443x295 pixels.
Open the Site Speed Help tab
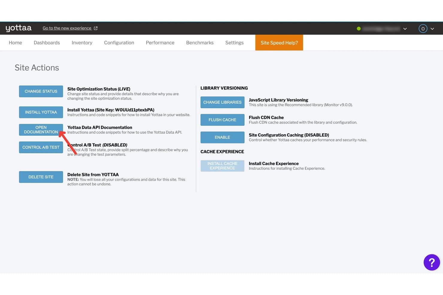[x=279, y=43]
